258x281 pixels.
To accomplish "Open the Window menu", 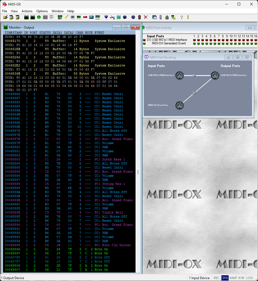I will click(x=58, y=11).
